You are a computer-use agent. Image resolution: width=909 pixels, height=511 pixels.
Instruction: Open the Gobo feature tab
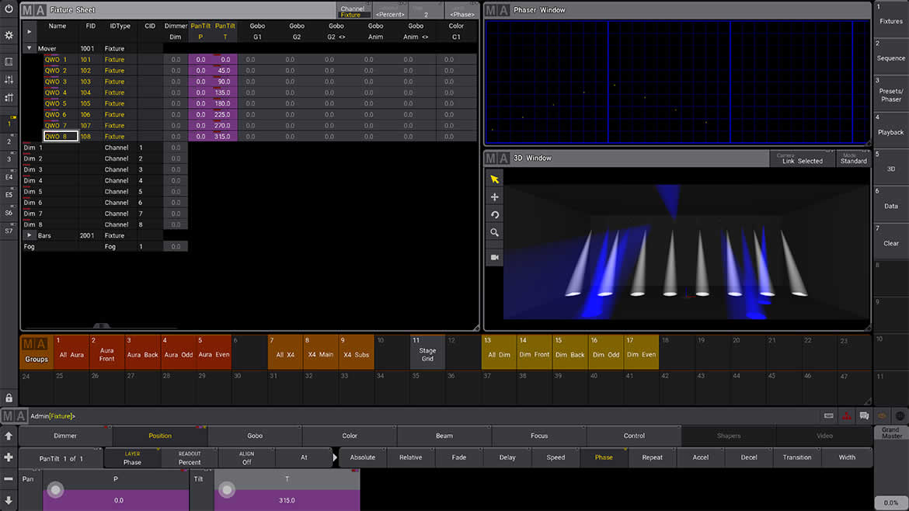pyautogui.click(x=255, y=436)
